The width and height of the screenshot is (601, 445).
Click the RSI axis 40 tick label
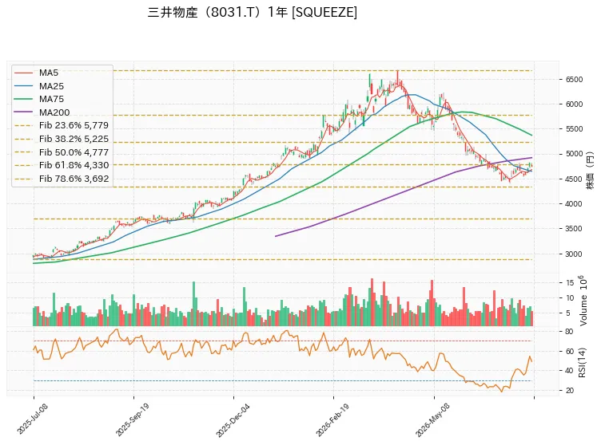570,371
